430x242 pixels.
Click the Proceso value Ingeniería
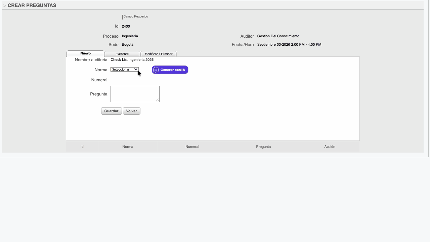click(x=130, y=36)
